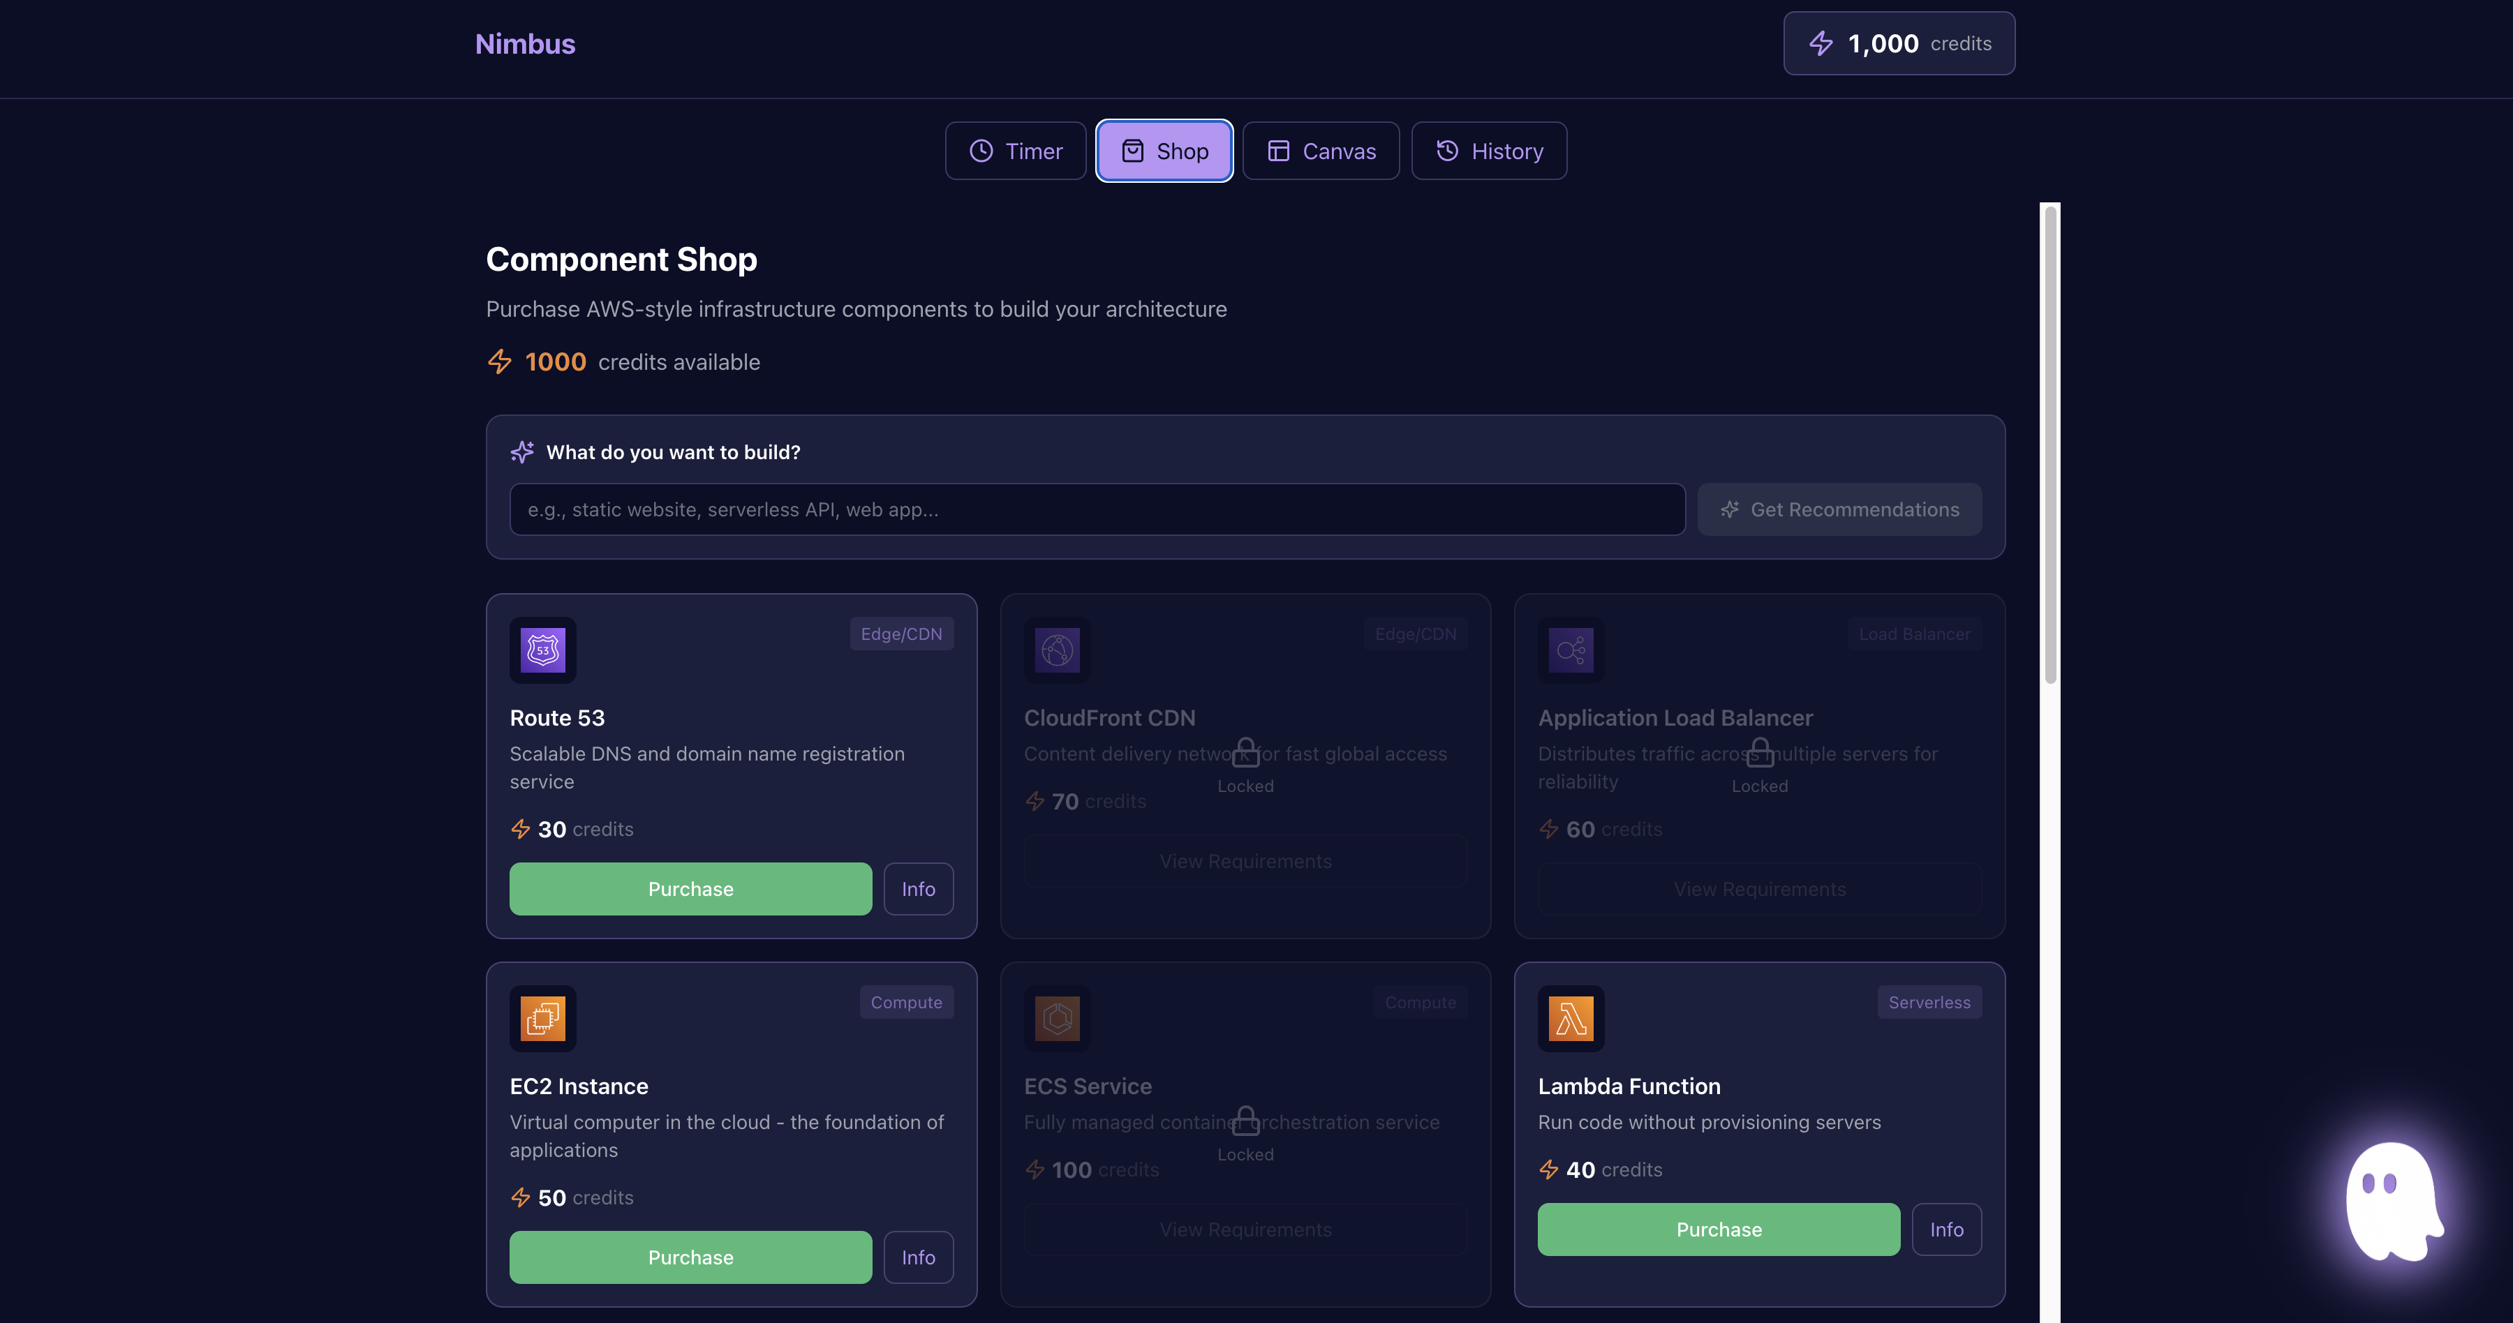The height and width of the screenshot is (1323, 2513).
Task: Click the EC2 Instance service icon
Action: (542, 1019)
